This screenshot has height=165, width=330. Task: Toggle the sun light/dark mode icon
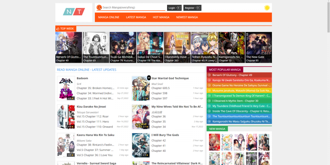267,8
